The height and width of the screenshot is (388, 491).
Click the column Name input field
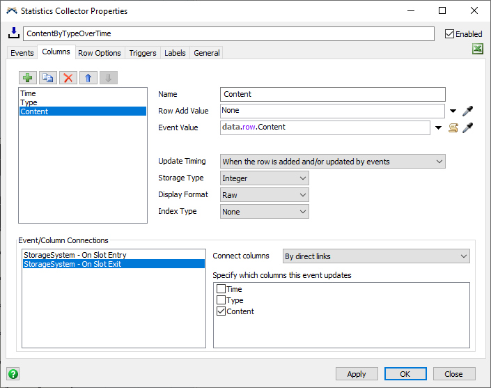tap(332, 94)
